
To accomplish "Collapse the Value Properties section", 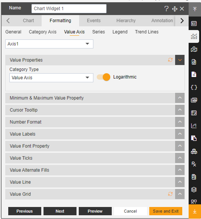I will pos(180,60).
